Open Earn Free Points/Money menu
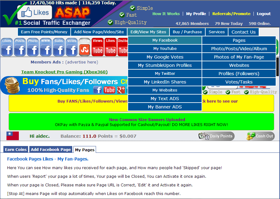Screen dimensions: 280x199 point(44,32)
